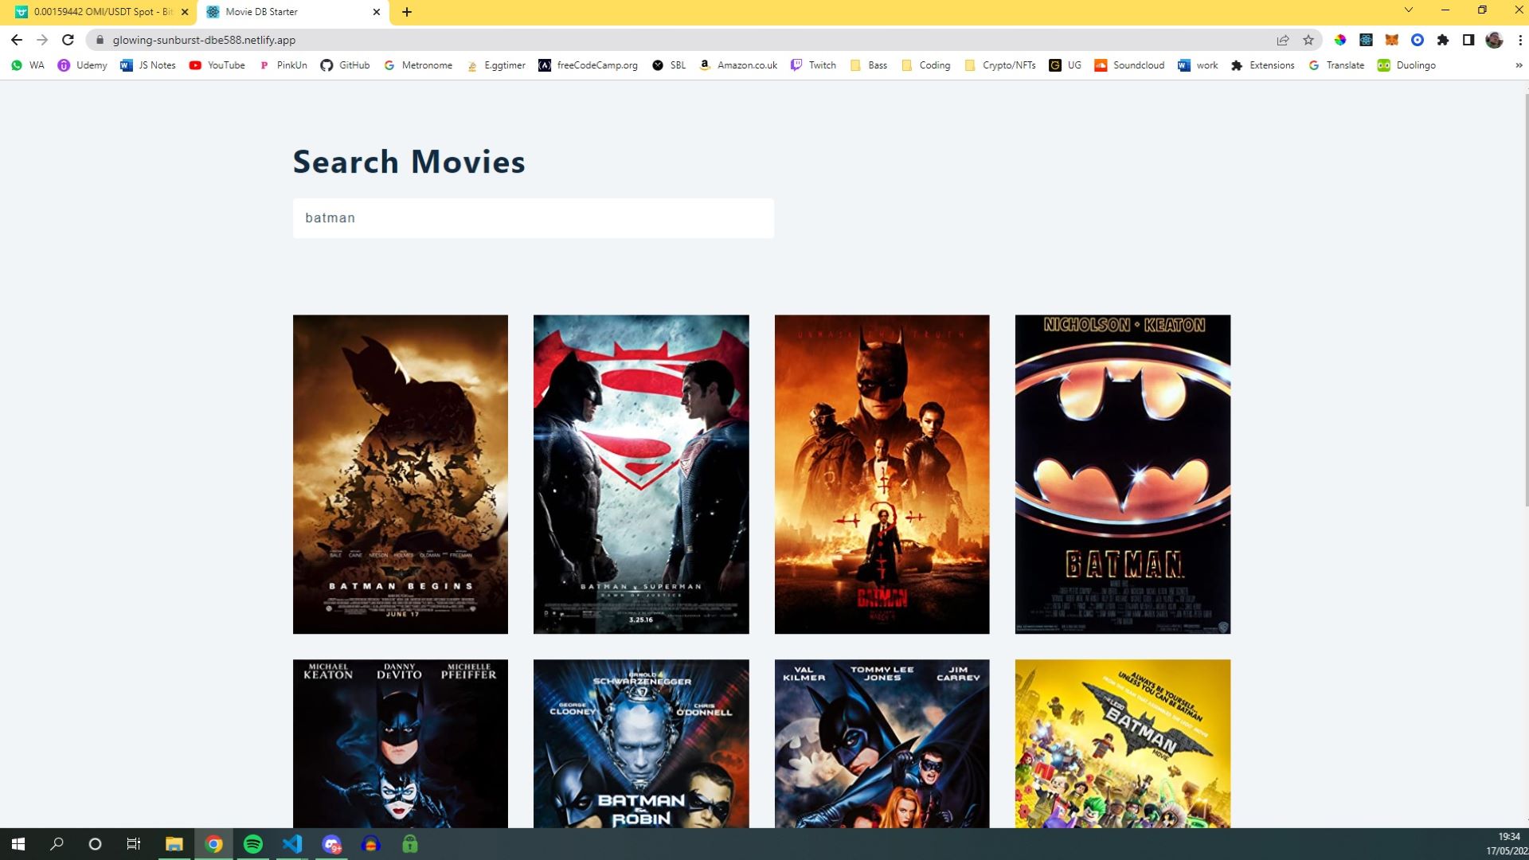Select The Batman 2022 poster

(882, 475)
